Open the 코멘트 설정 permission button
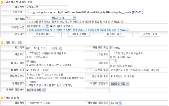The width and height of the screenshot is (169, 106). click(x=150, y=34)
